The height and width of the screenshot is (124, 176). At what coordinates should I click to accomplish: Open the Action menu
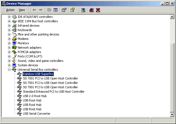pyautogui.click(x=10, y=10)
